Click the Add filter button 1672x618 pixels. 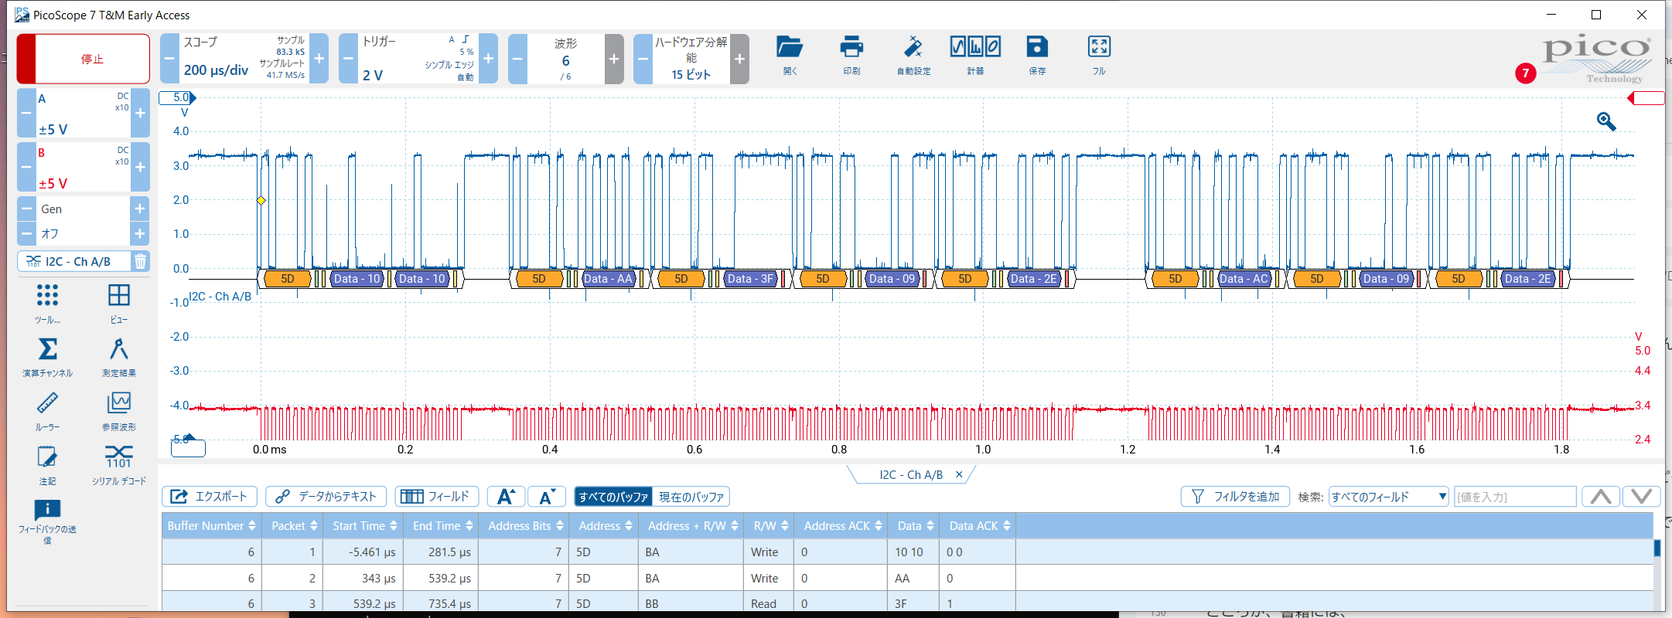point(1235,497)
